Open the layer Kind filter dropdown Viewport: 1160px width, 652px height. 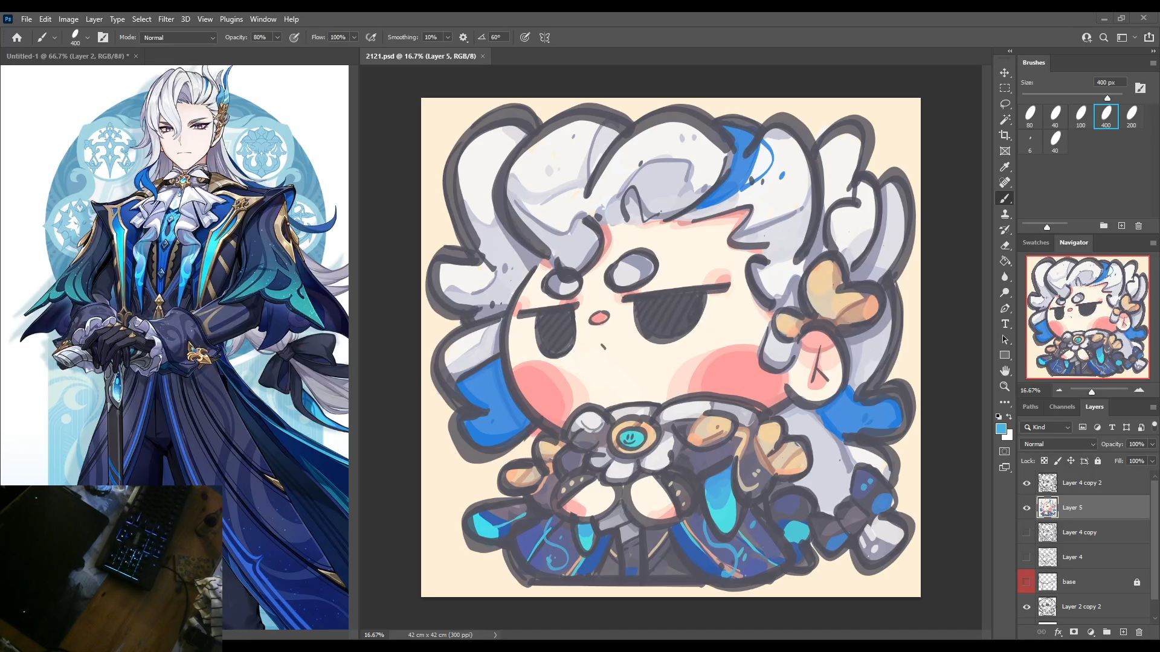(1046, 427)
